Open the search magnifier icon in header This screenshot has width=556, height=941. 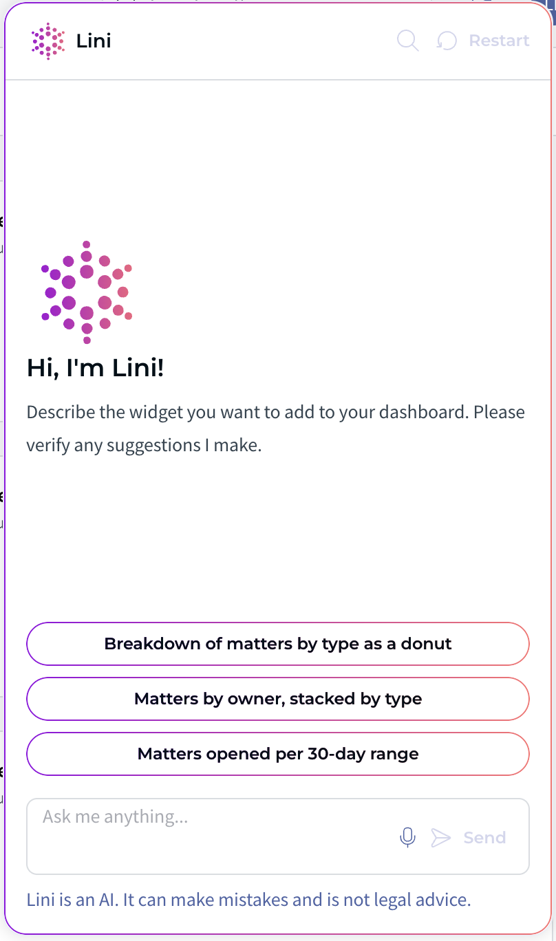click(407, 41)
